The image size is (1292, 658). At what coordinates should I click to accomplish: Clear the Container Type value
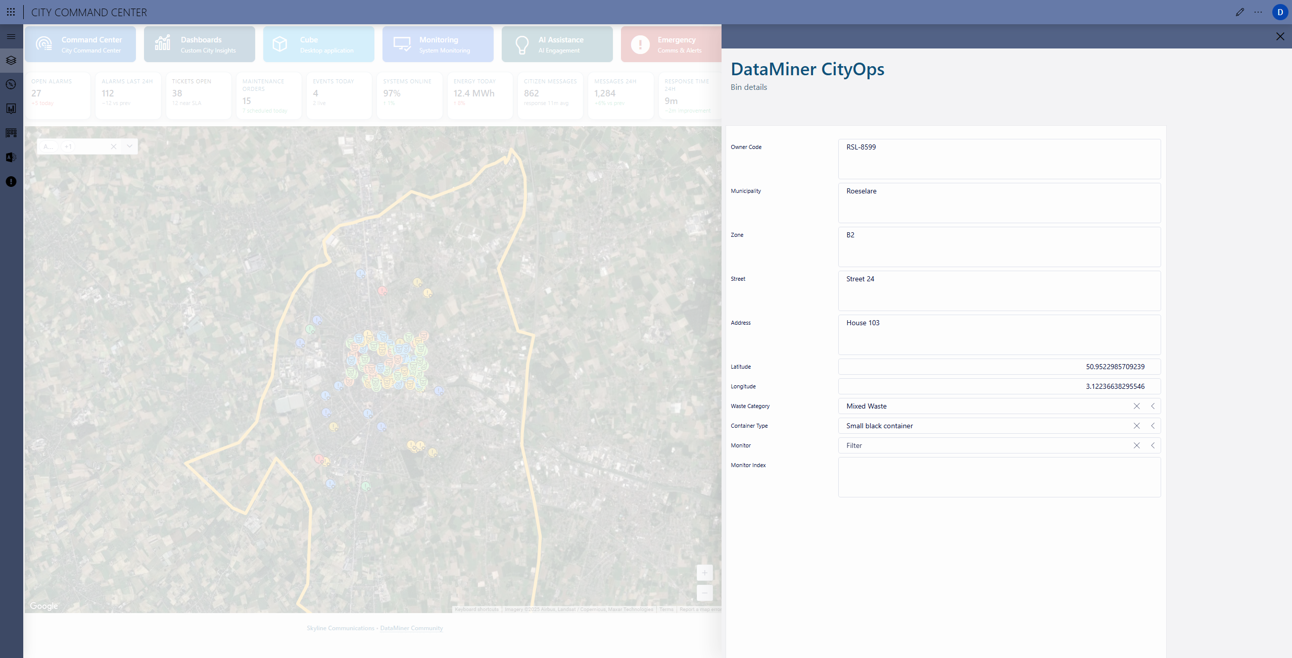(x=1136, y=426)
